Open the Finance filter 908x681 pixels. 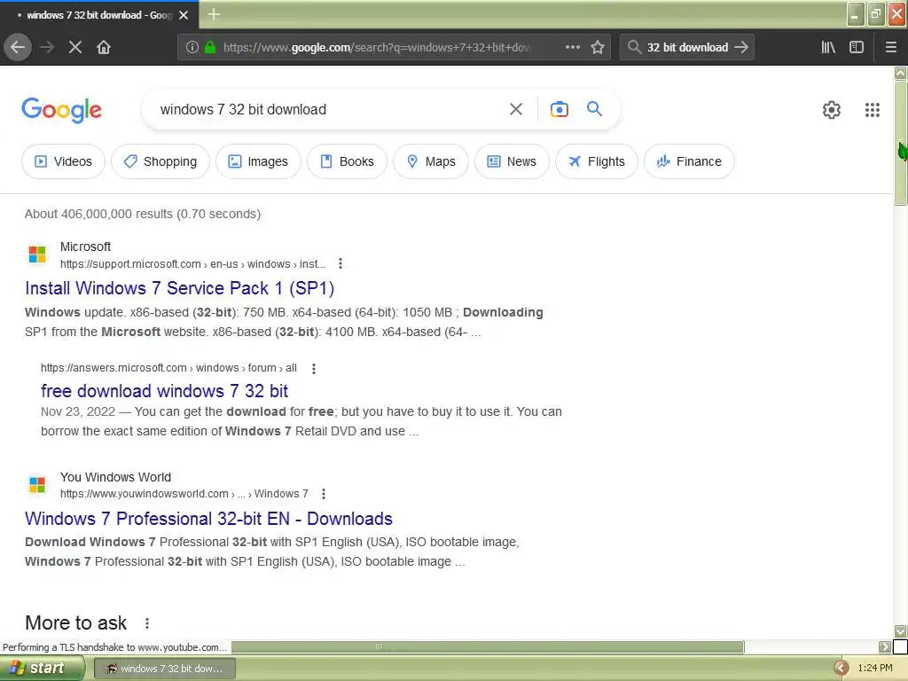point(689,161)
